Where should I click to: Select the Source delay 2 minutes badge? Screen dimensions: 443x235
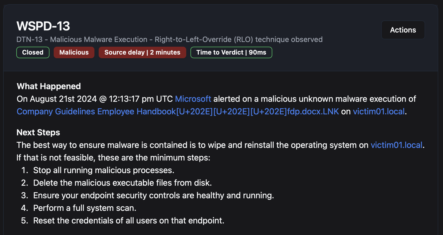pyautogui.click(x=142, y=52)
